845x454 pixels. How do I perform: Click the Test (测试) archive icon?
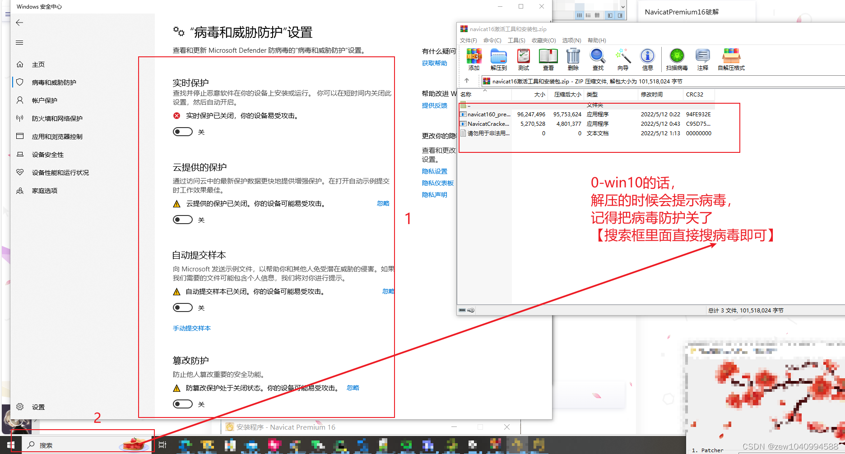524,59
